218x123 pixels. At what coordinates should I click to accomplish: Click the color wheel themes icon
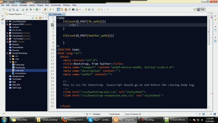[x=77, y=10]
